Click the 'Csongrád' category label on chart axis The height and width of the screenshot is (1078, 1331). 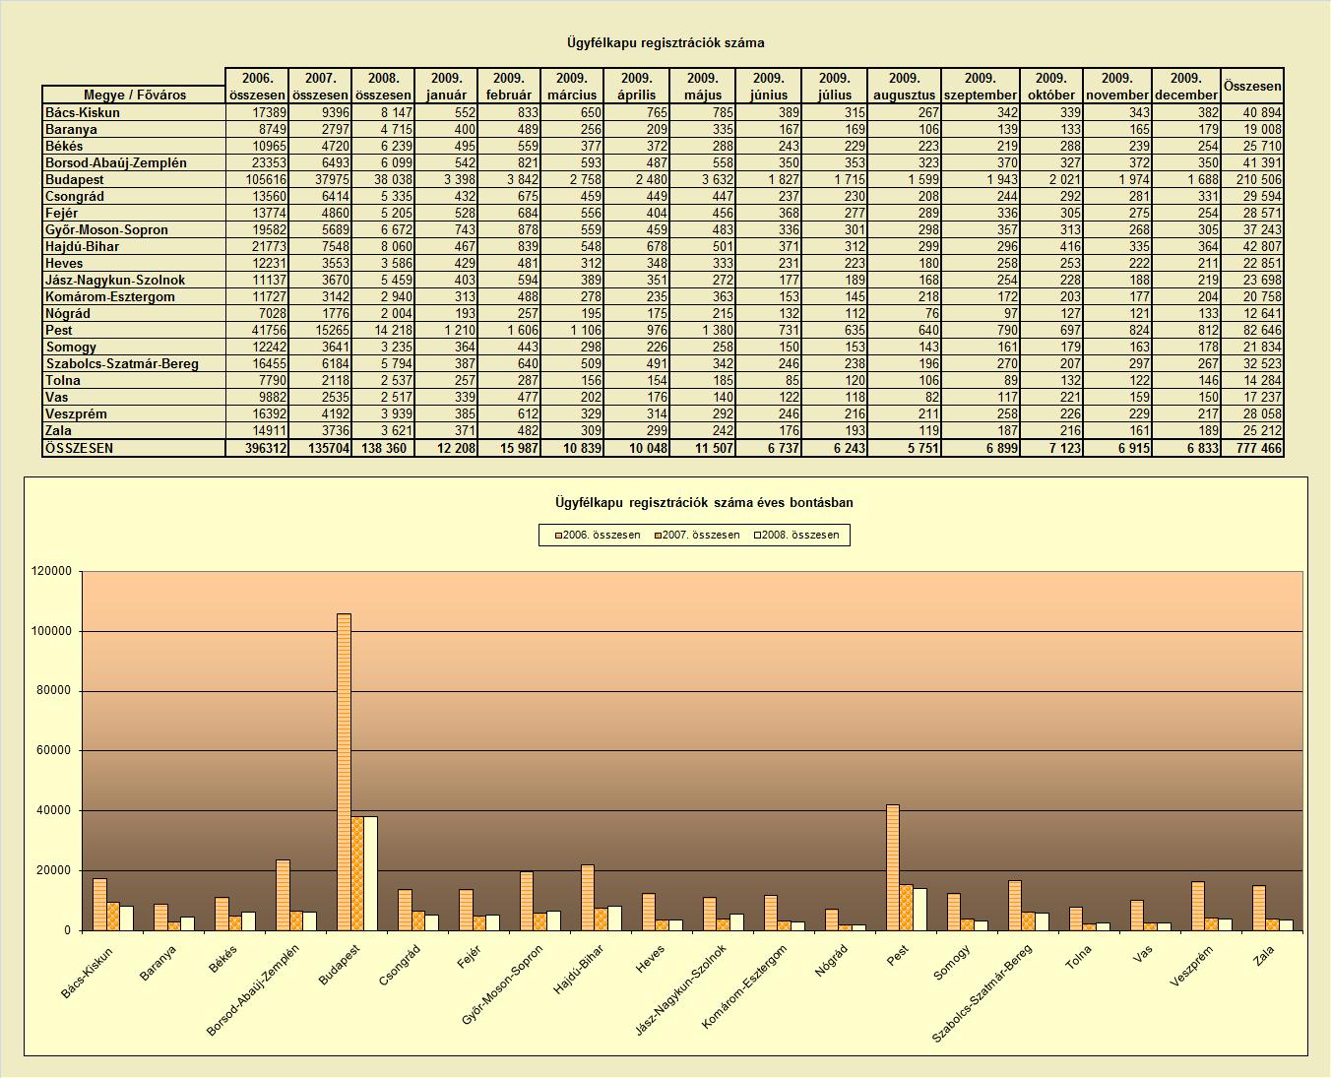pos(402,966)
